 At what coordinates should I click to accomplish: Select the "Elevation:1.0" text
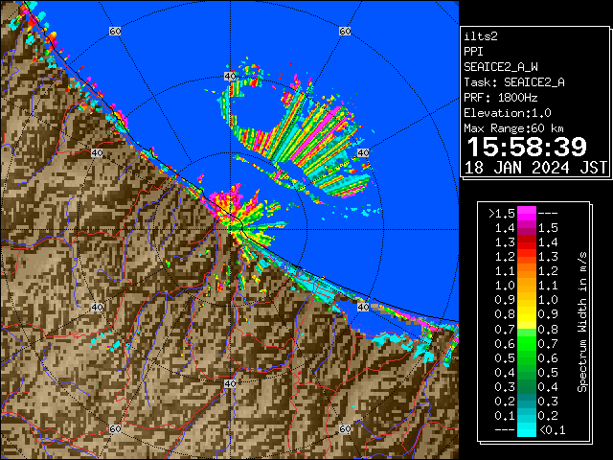tap(508, 113)
